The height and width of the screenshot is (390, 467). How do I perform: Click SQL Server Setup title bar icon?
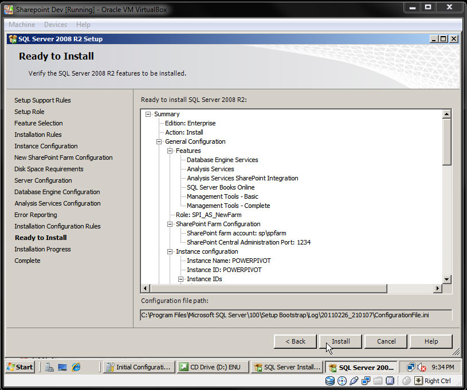click(x=13, y=39)
